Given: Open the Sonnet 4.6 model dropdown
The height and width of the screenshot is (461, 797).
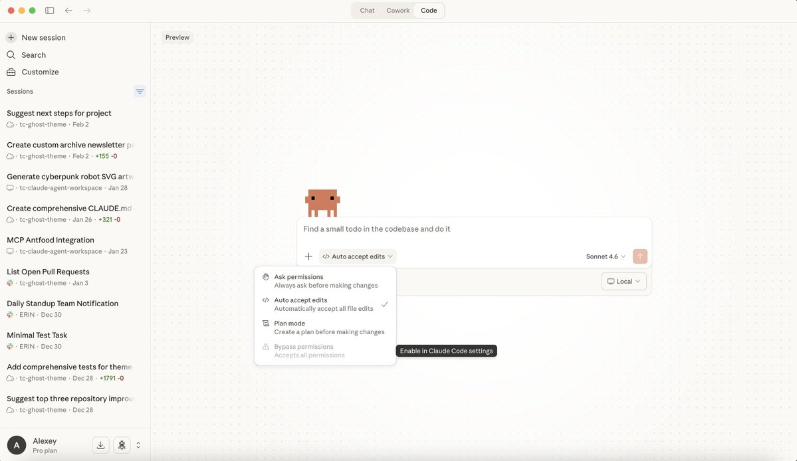Looking at the screenshot, I should pos(606,256).
